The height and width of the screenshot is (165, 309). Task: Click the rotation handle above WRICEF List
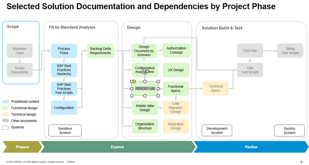(145, 71)
